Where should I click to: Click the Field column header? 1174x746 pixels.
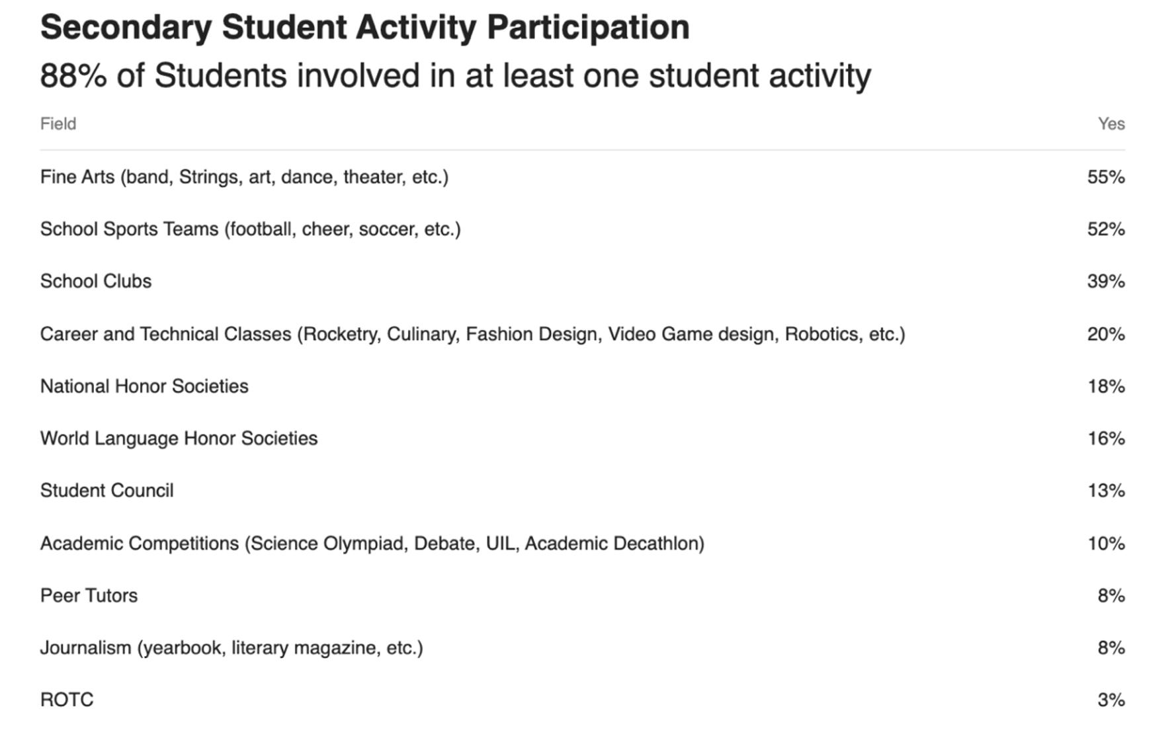(x=58, y=124)
